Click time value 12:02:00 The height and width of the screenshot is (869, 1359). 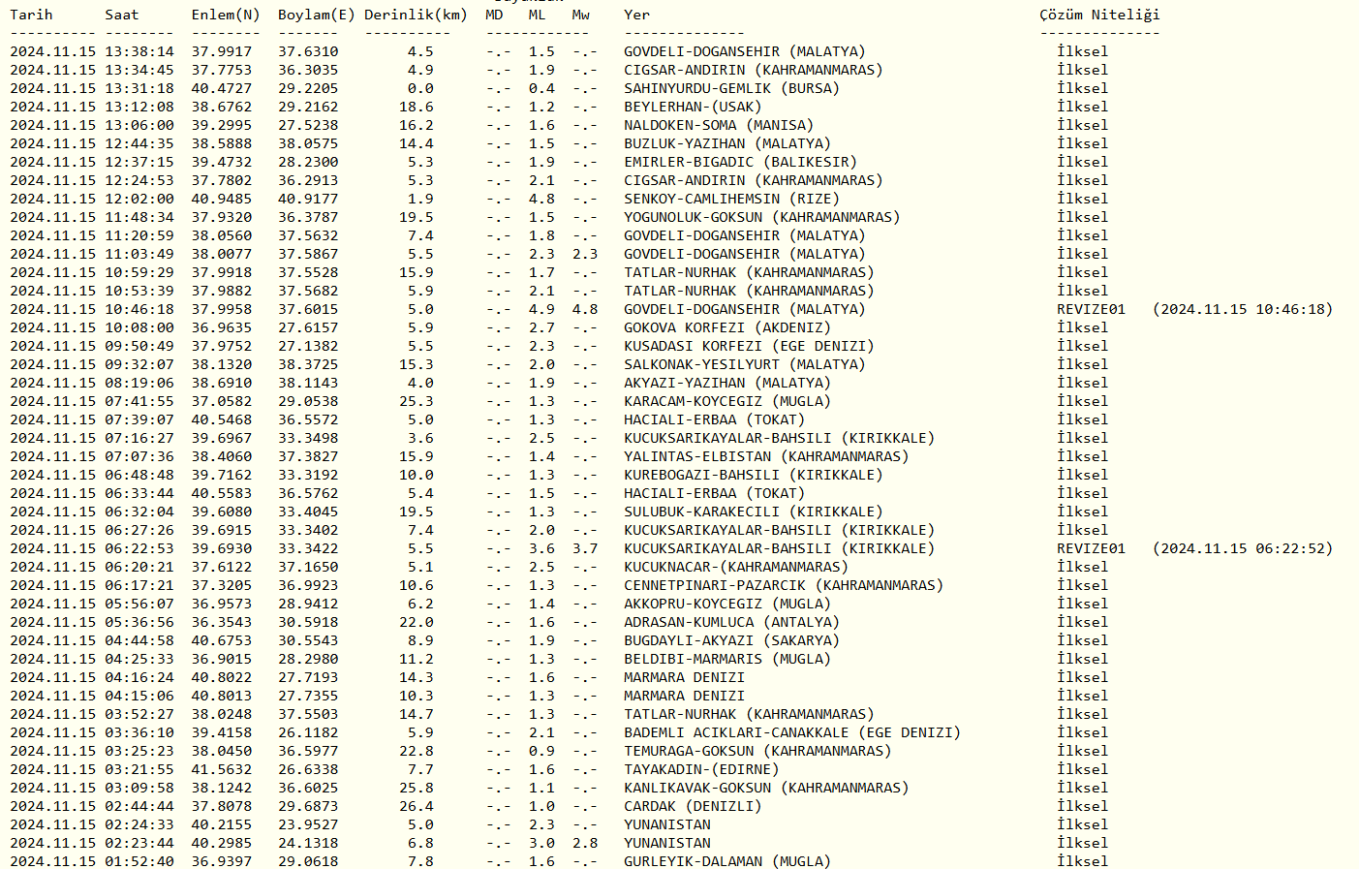[139, 199]
